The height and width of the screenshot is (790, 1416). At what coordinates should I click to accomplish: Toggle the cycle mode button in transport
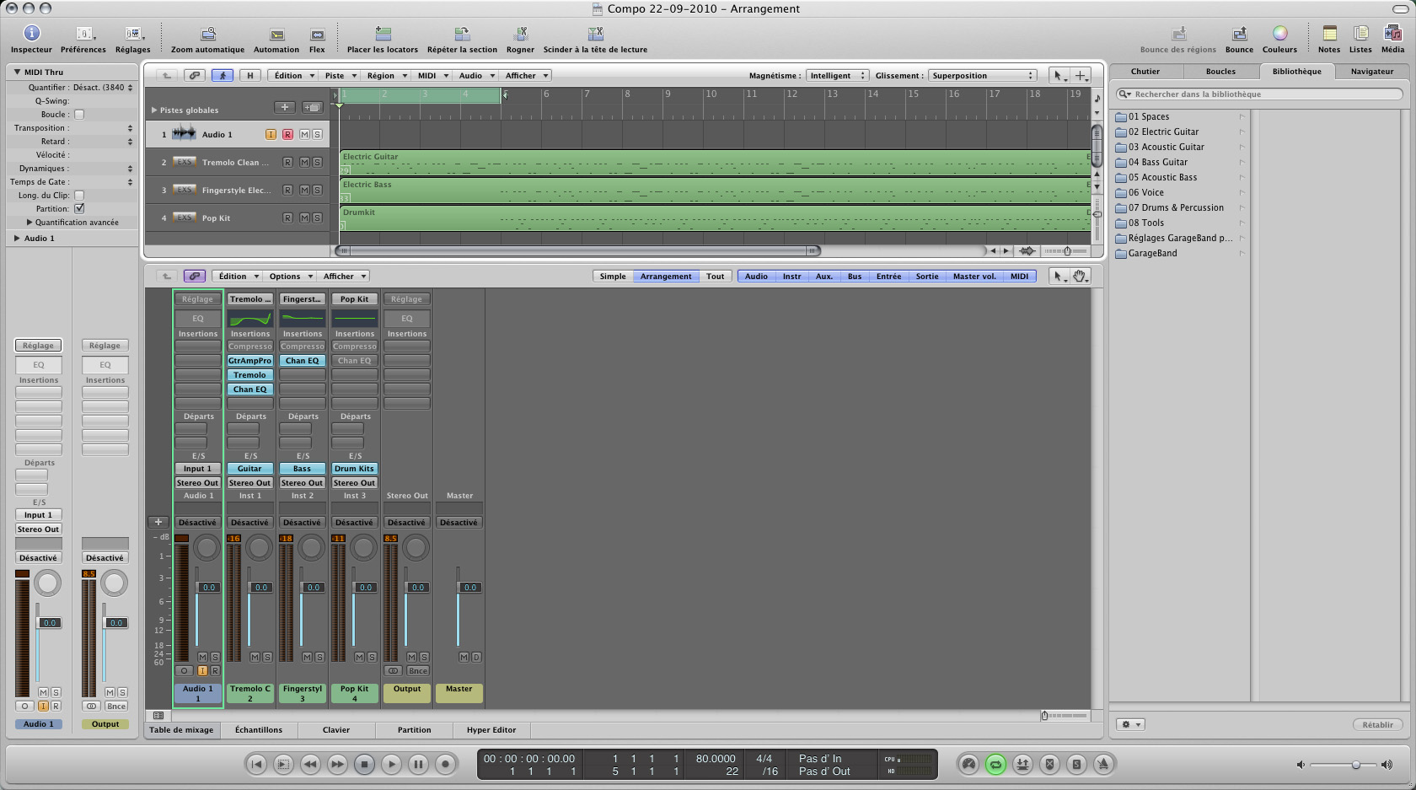click(995, 765)
